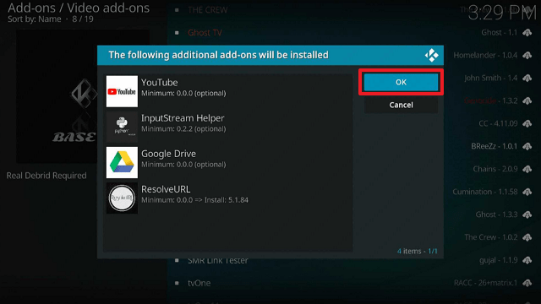Click the Google Drive add-on title
Viewport: 541px width, 304px height.
[168, 154]
